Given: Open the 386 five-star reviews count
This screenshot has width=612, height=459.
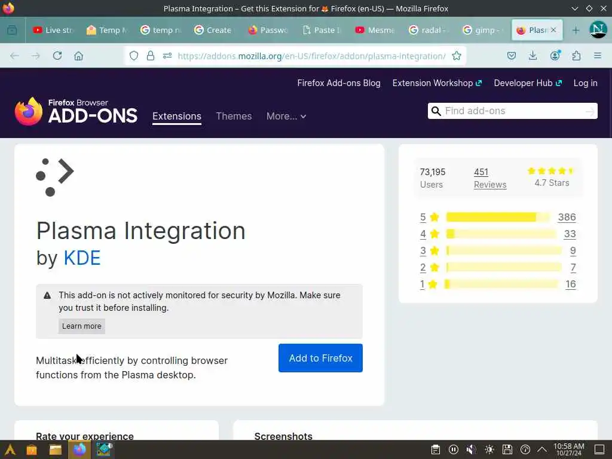Looking at the screenshot, I should pos(567,217).
